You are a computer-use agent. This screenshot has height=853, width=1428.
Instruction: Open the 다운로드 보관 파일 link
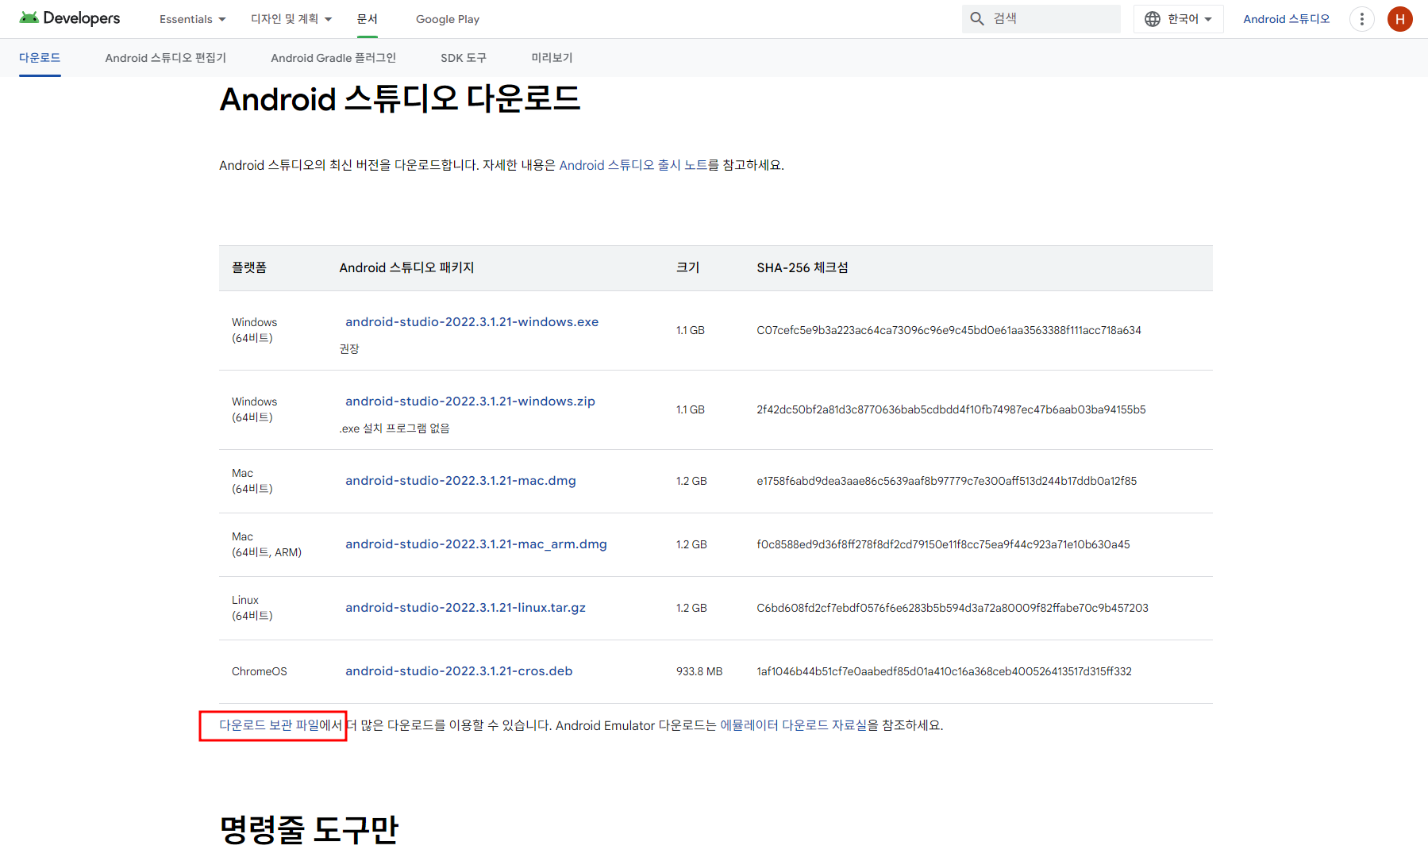(x=268, y=725)
